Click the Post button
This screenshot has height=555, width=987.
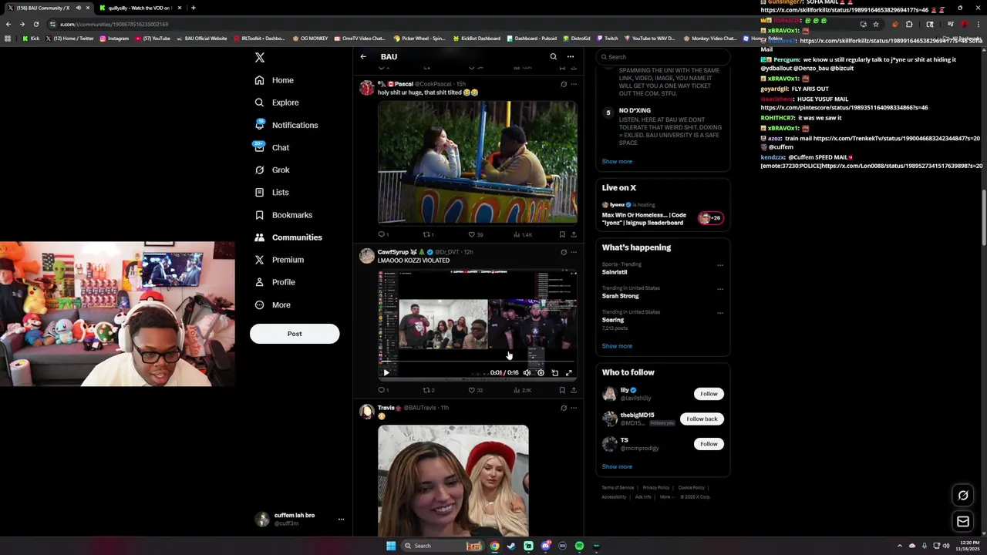click(295, 334)
